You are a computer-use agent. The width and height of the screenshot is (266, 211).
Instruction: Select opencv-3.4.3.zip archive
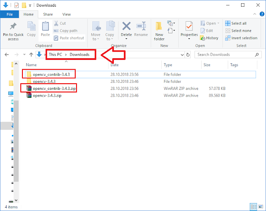click(x=140, y=95)
